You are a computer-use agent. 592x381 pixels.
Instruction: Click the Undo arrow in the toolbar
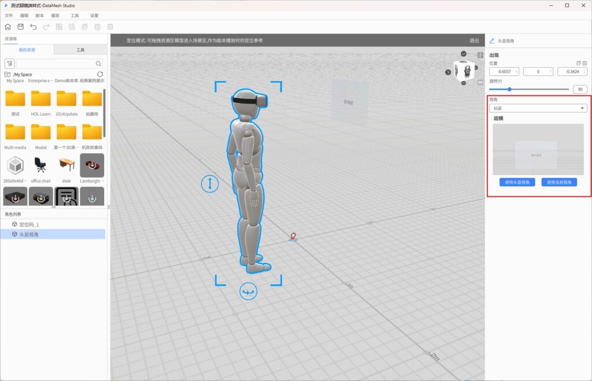coord(34,27)
